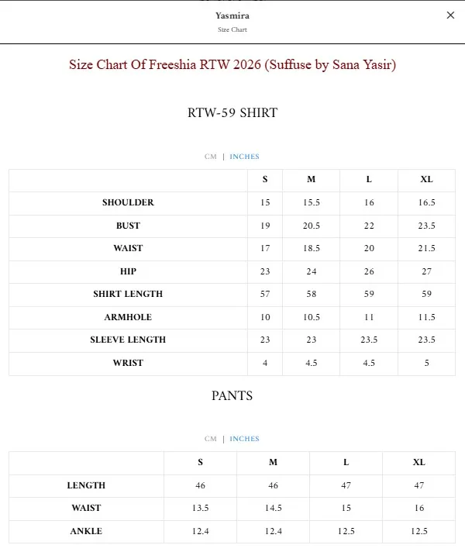This screenshot has width=465, height=552.
Task: Click the SHOULDER row label
Action: tap(128, 202)
